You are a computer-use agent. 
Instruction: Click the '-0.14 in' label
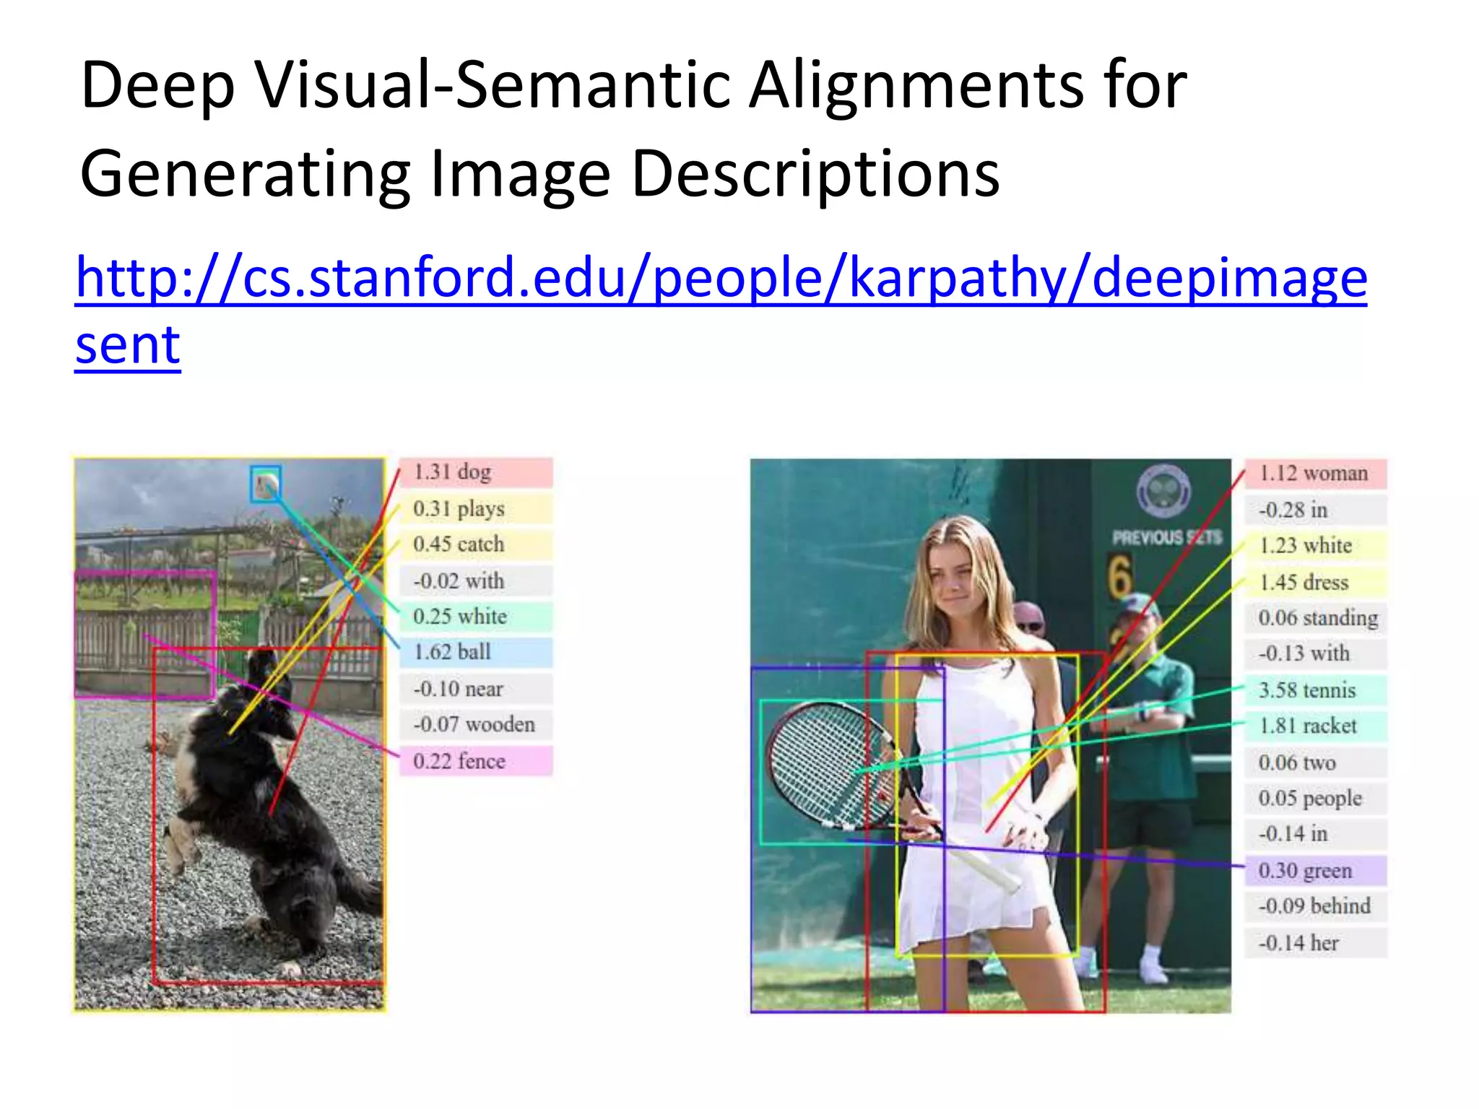pyautogui.click(x=1316, y=834)
